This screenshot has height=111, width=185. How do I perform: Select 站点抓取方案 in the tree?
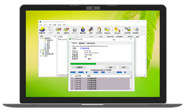(48, 54)
